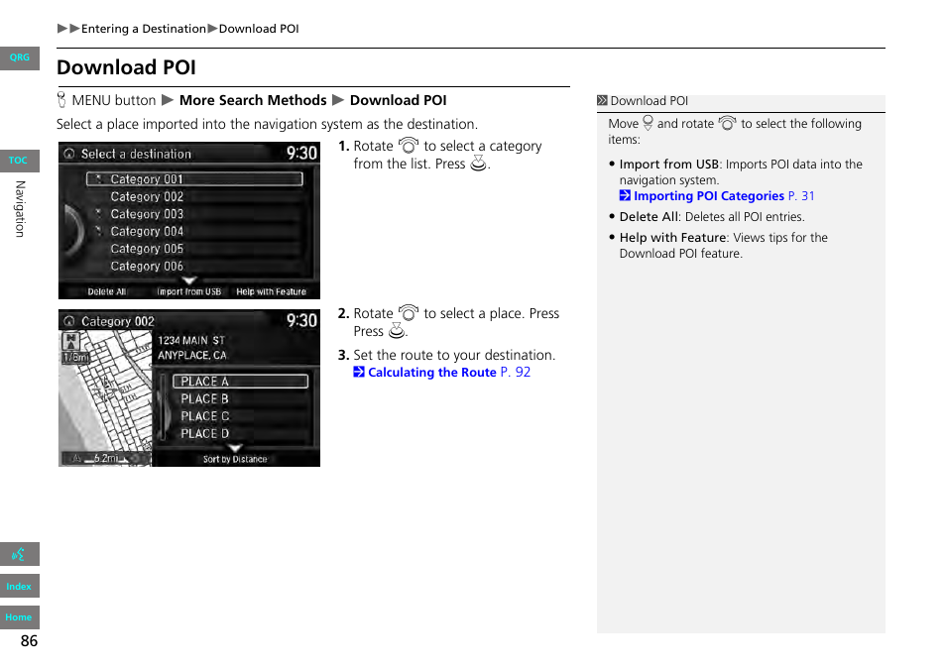946x668 pixels.
Task: Click the Download POI page heading
Action: click(x=127, y=67)
